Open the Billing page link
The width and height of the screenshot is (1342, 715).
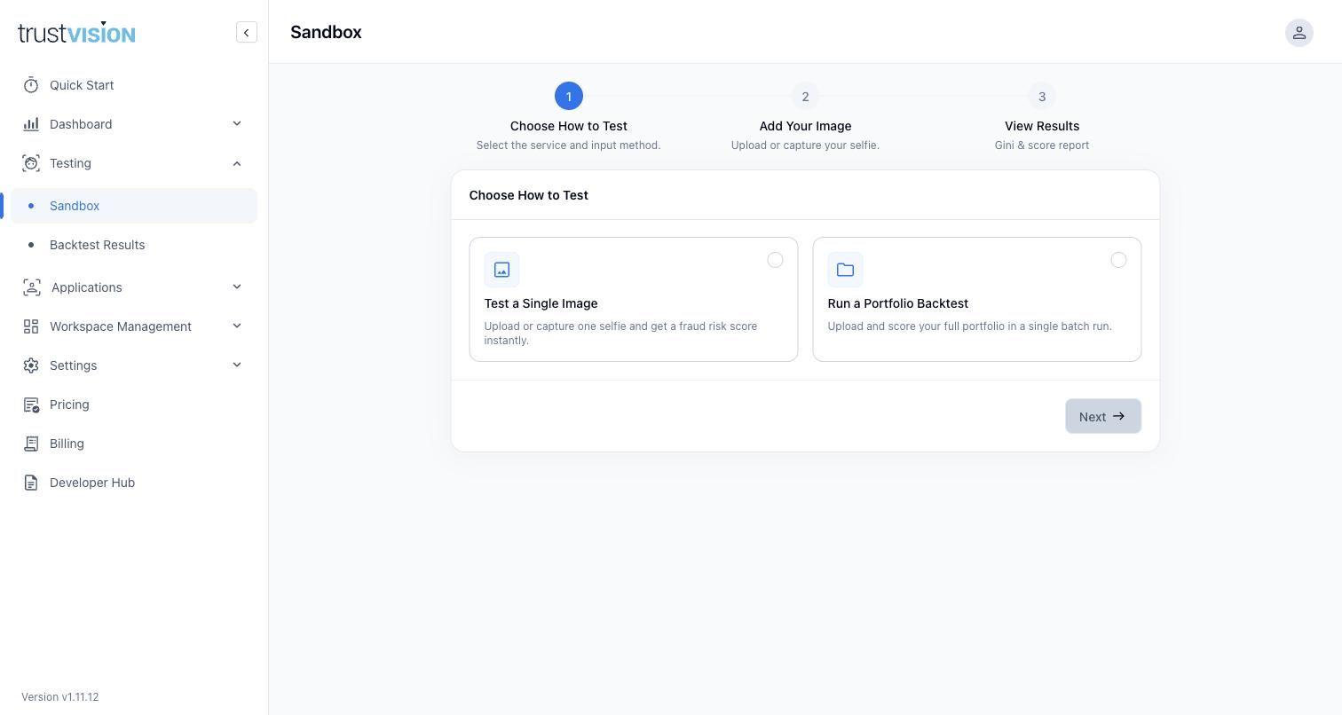tap(134, 444)
